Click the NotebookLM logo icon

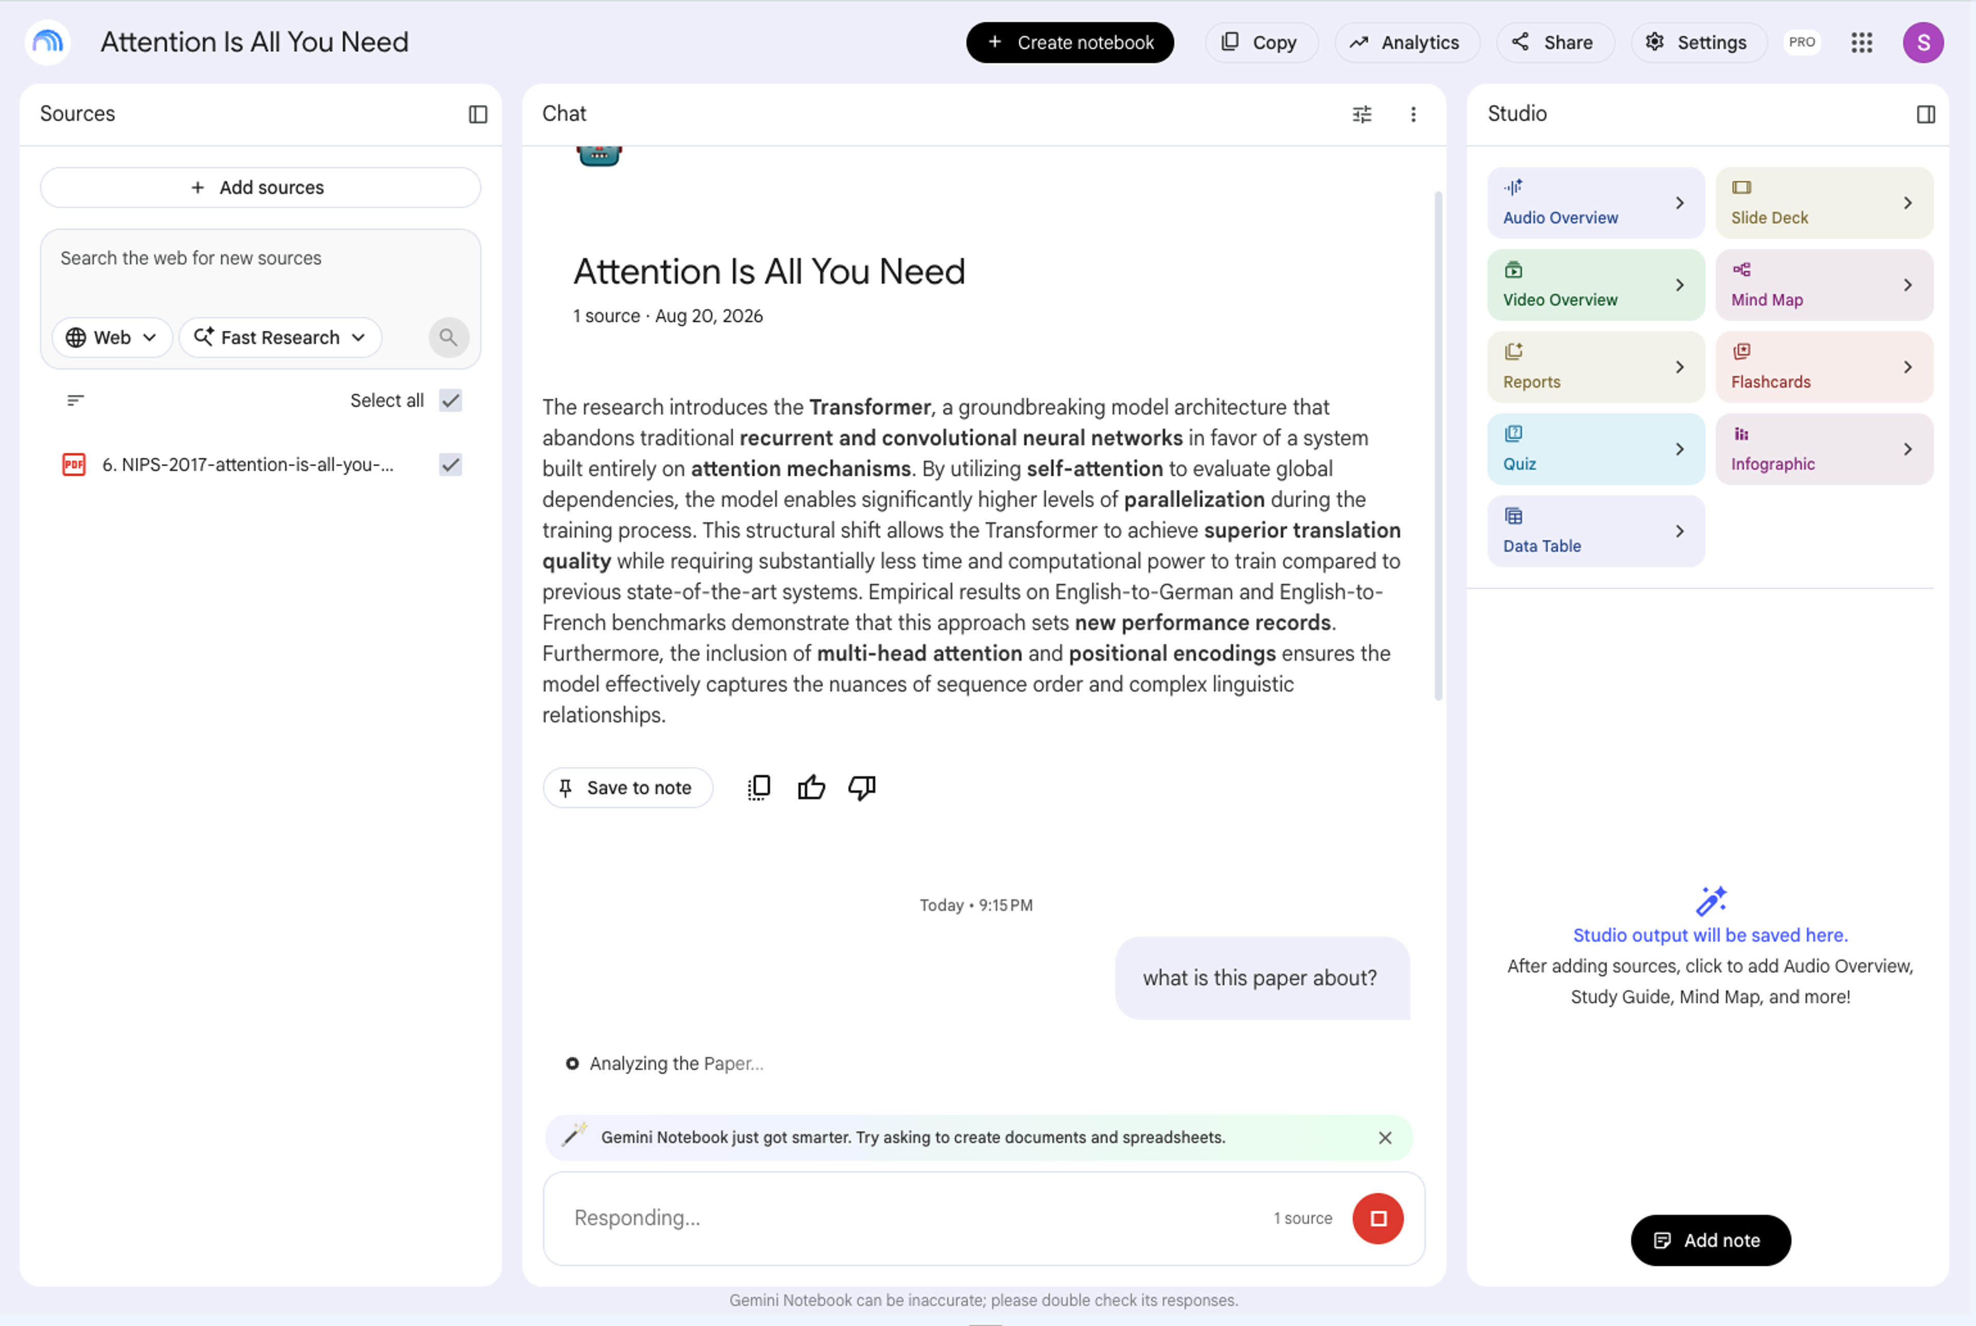tap(47, 42)
